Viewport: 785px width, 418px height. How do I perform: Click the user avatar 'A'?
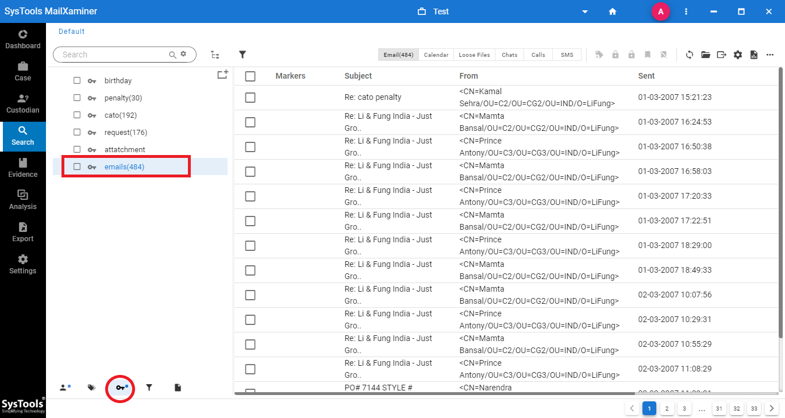coord(661,11)
